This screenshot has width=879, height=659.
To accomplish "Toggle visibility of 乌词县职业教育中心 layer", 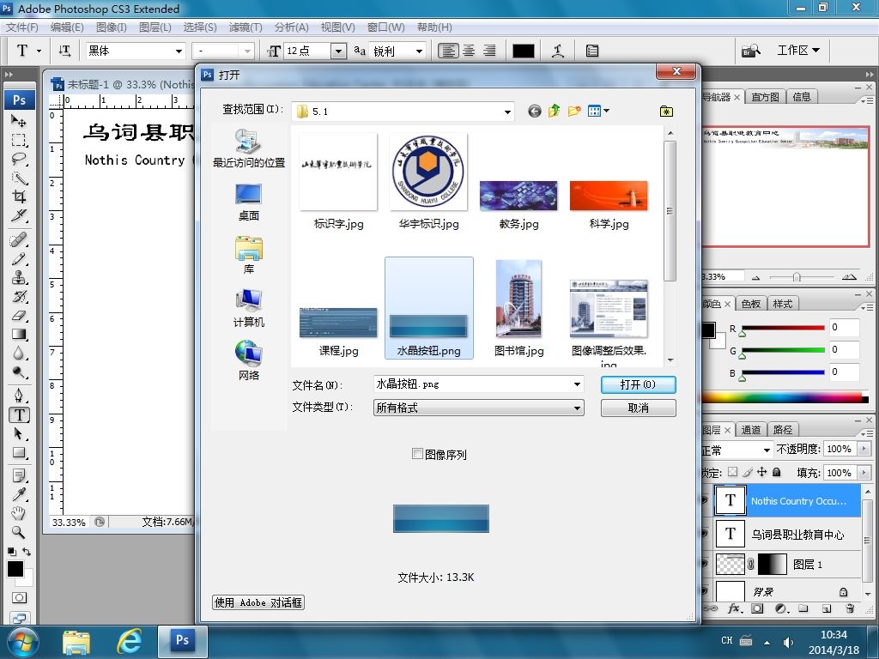I will coord(706,534).
